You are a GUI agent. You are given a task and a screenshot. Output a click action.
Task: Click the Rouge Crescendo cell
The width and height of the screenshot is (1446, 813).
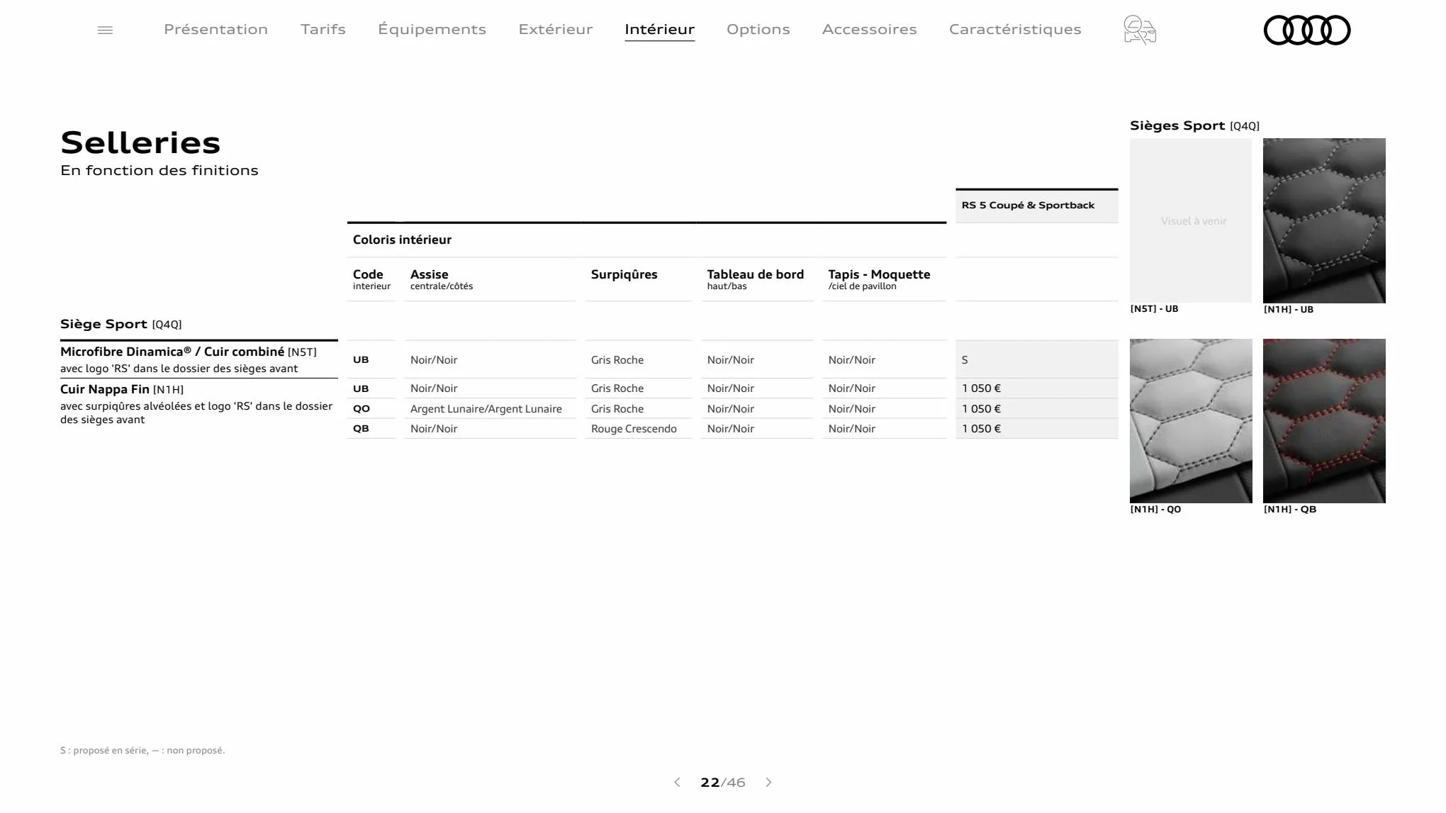coord(634,429)
